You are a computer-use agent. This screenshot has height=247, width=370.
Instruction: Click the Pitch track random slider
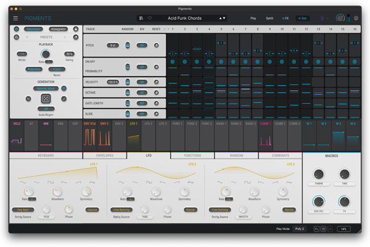[x=128, y=45]
